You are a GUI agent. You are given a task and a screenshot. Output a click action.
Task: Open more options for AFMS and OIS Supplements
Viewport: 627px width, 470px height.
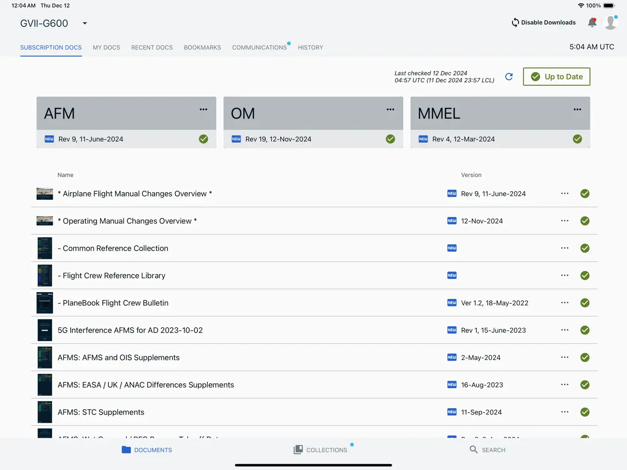565,357
